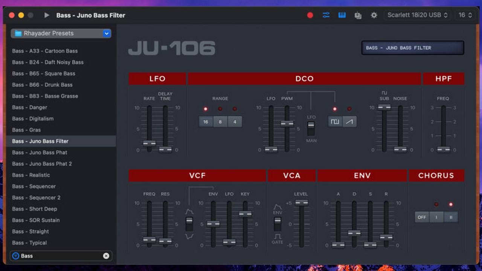Click the play button in title bar

pyautogui.click(x=47, y=15)
